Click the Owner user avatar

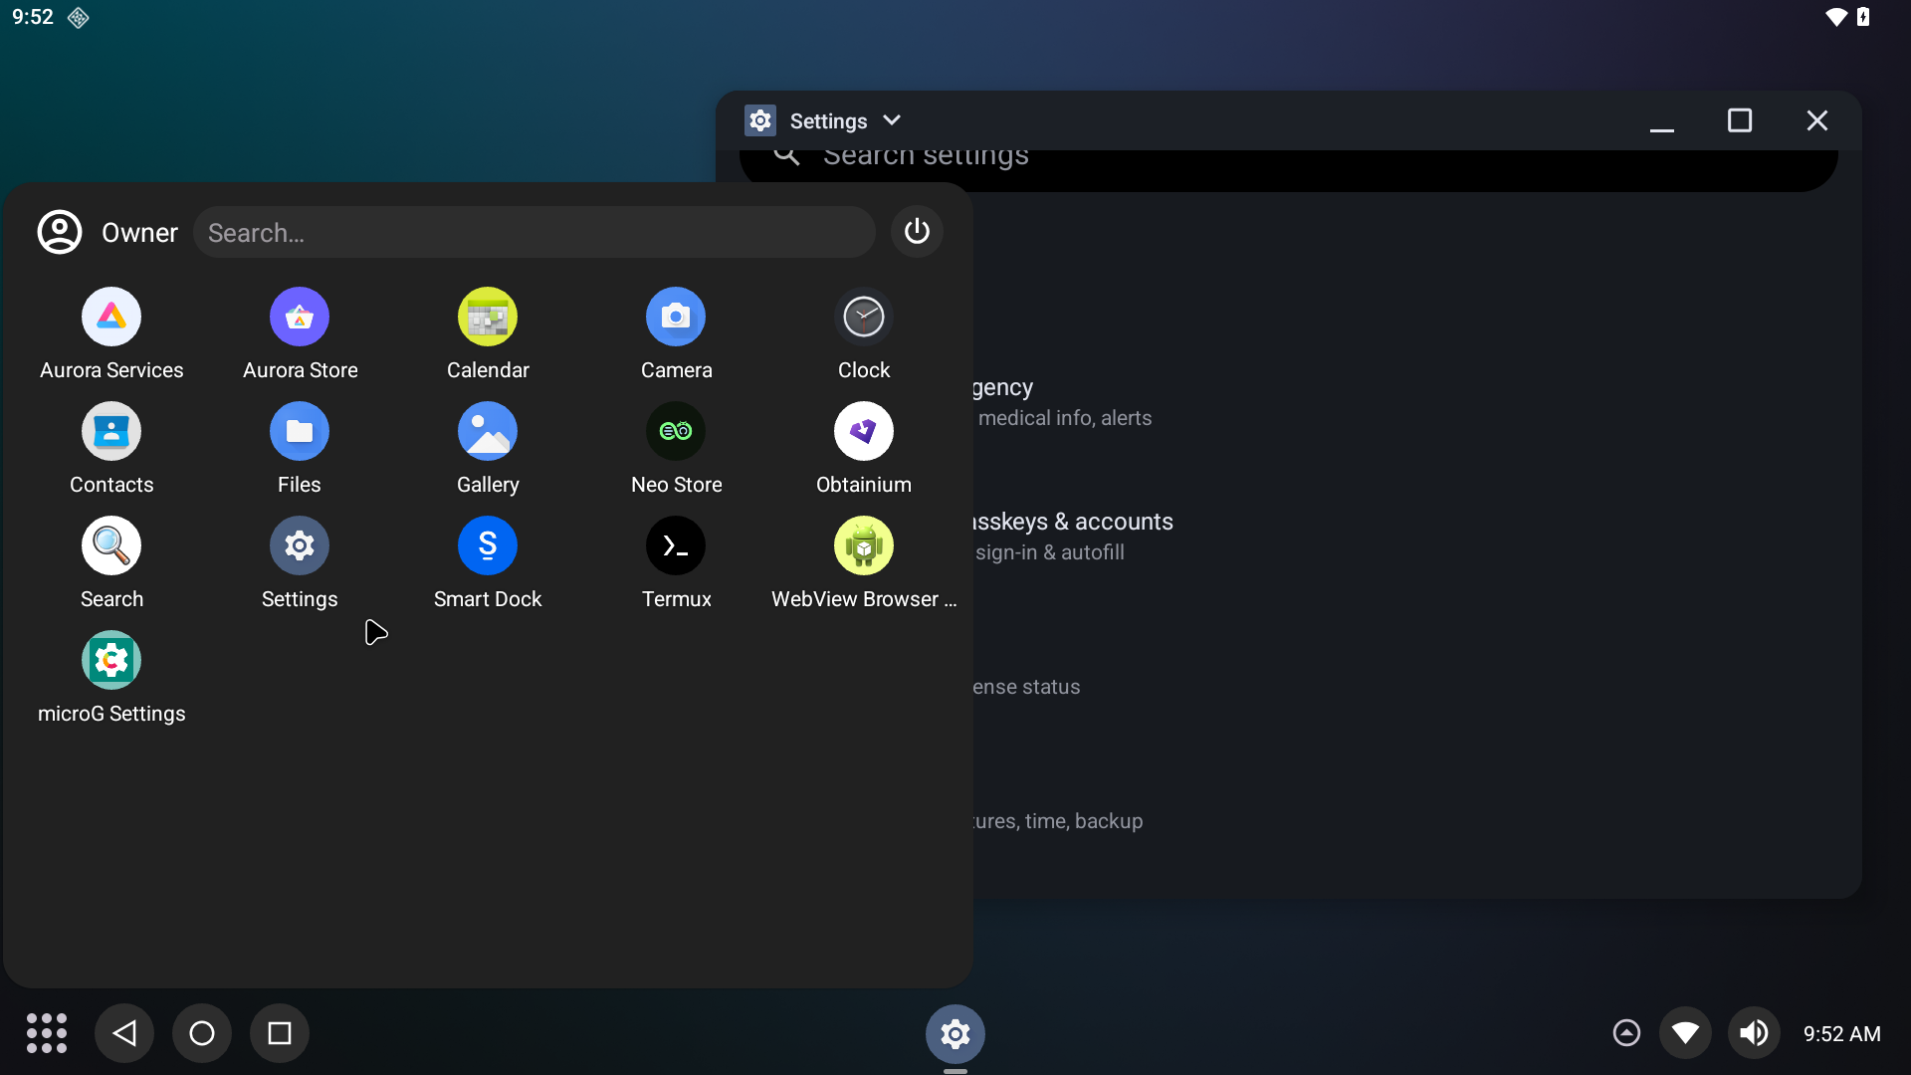coord(60,232)
